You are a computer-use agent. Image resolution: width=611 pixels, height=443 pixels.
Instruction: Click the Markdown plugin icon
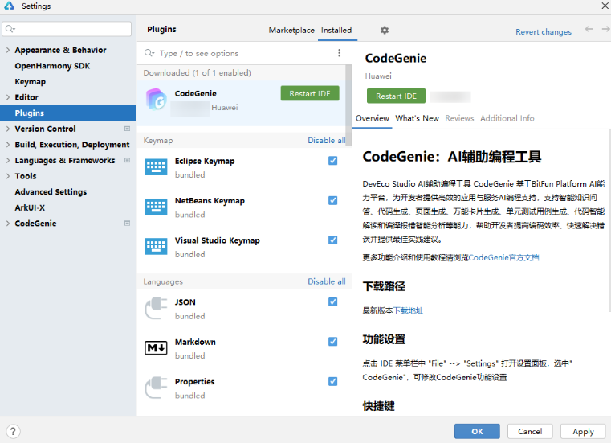[x=156, y=348]
